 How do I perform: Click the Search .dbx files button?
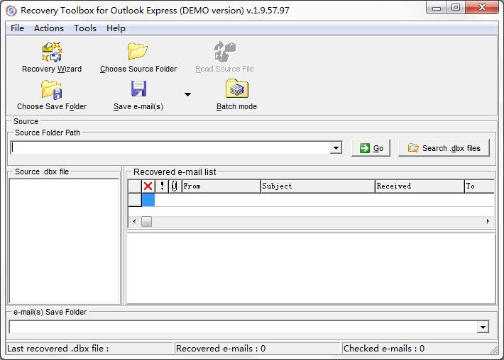[444, 148]
